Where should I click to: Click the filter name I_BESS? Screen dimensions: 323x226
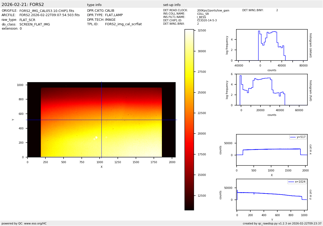201,17
